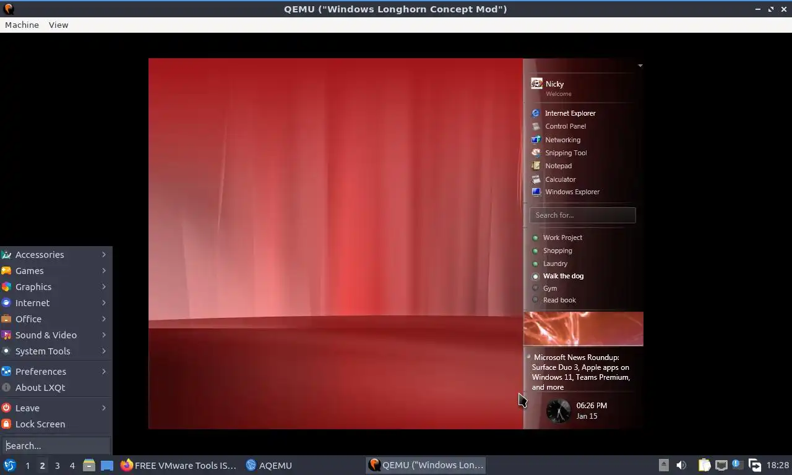Click the 18:28 taskbar clock
This screenshot has width=792, height=475.
click(778, 465)
